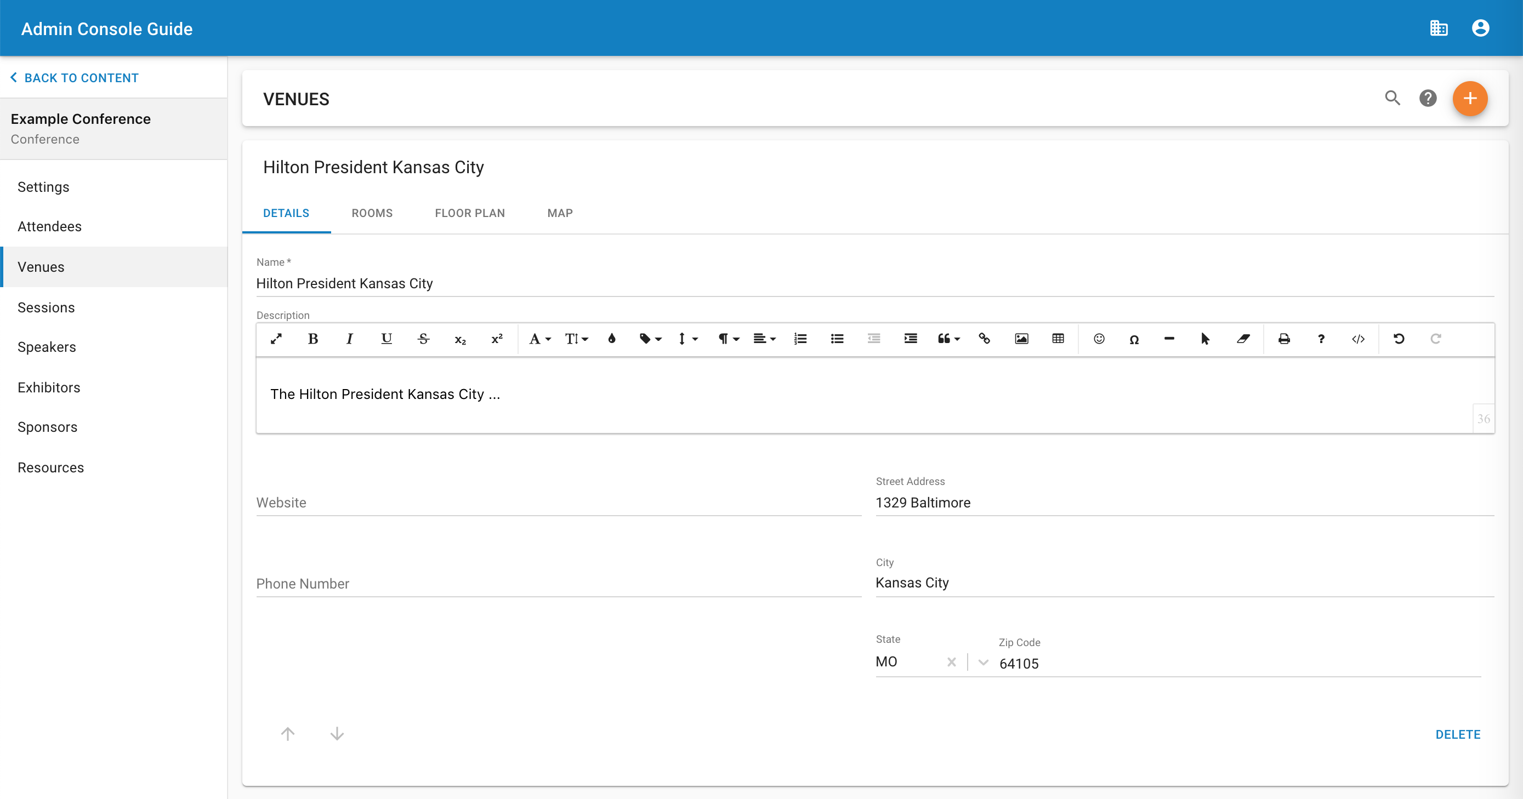Click the Website input field
The height and width of the screenshot is (799, 1523).
pyautogui.click(x=559, y=503)
